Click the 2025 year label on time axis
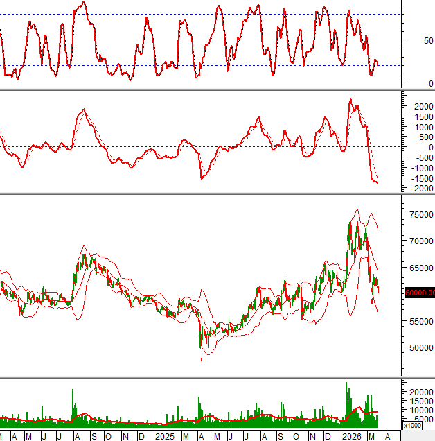This screenshot has height=441, width=435. (x=164, y=436)
